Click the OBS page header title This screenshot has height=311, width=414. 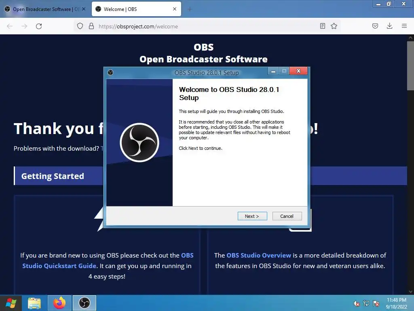tap(204, 53)
